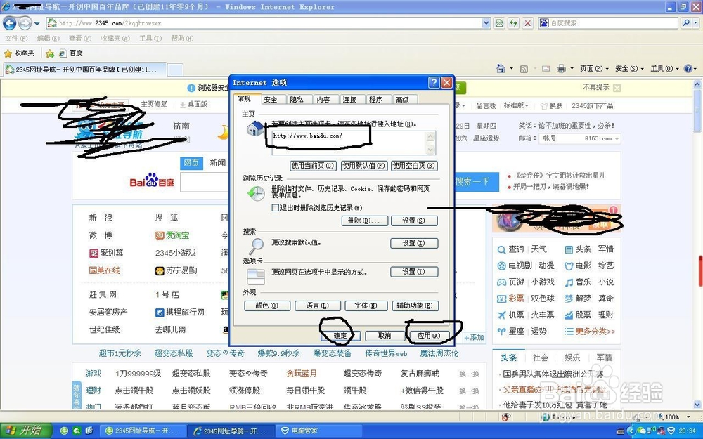Viewport: 703px width, 439px height.
Task: Open the 编辑(E) menu
Action: 48,39
